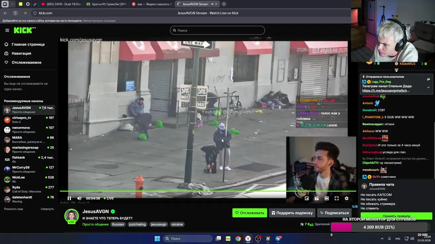Screen dimensions: 435x244
Task: Open the Просто общение category link
Action: click(x=95, y=224)
